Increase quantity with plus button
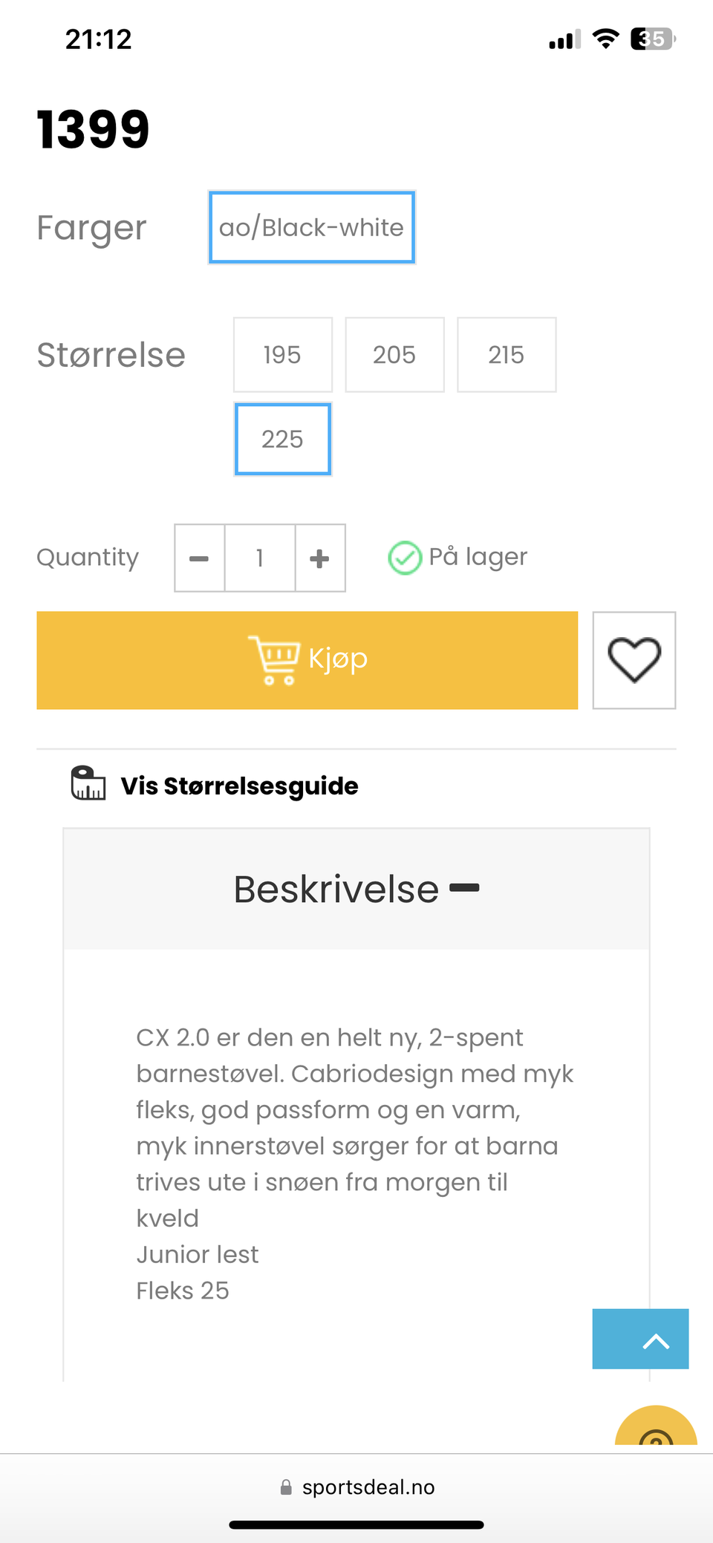This screenshot has width=713, height=1543. point(319,558)
